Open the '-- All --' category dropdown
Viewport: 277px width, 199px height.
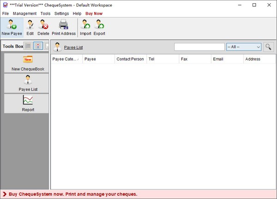tap(244, 47)
